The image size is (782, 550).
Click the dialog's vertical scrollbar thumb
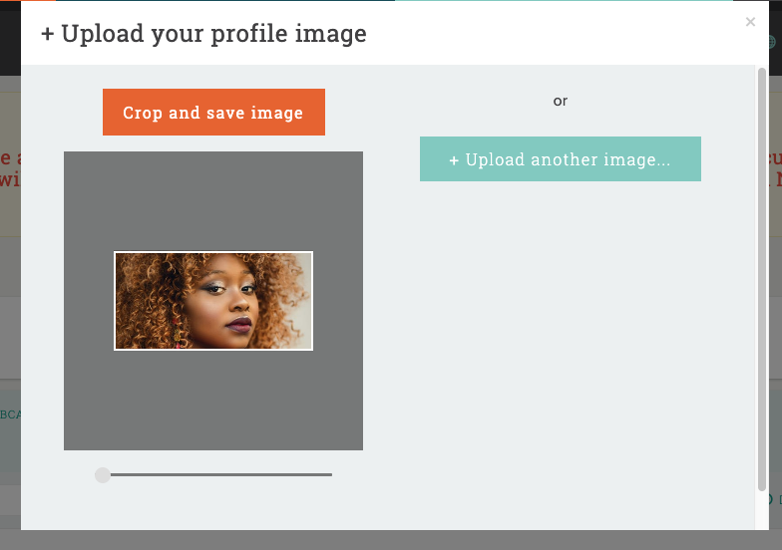[x=762, y=279]
